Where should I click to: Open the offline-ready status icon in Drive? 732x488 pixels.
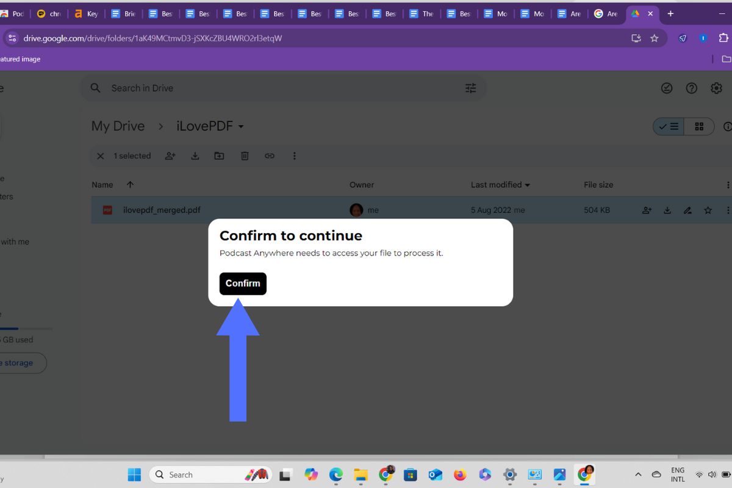click(667, 88)
